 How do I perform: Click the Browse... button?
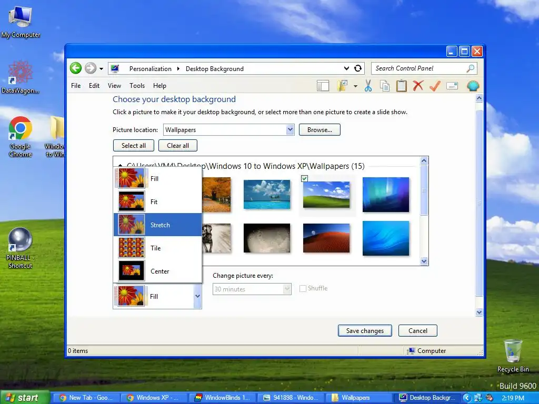(x=320, y=130)
